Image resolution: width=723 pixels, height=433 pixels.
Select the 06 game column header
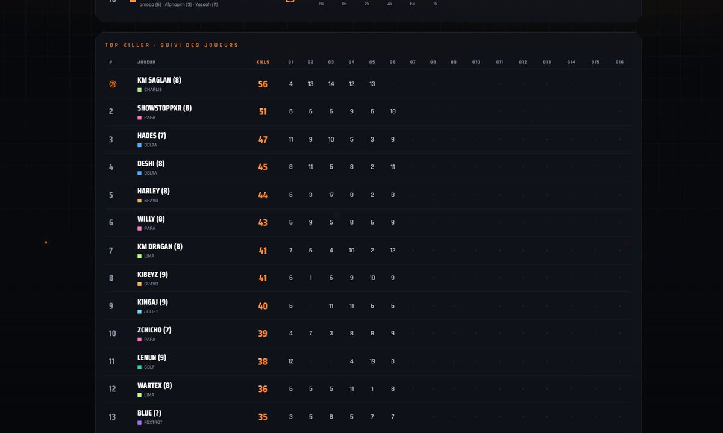[392, 62]
